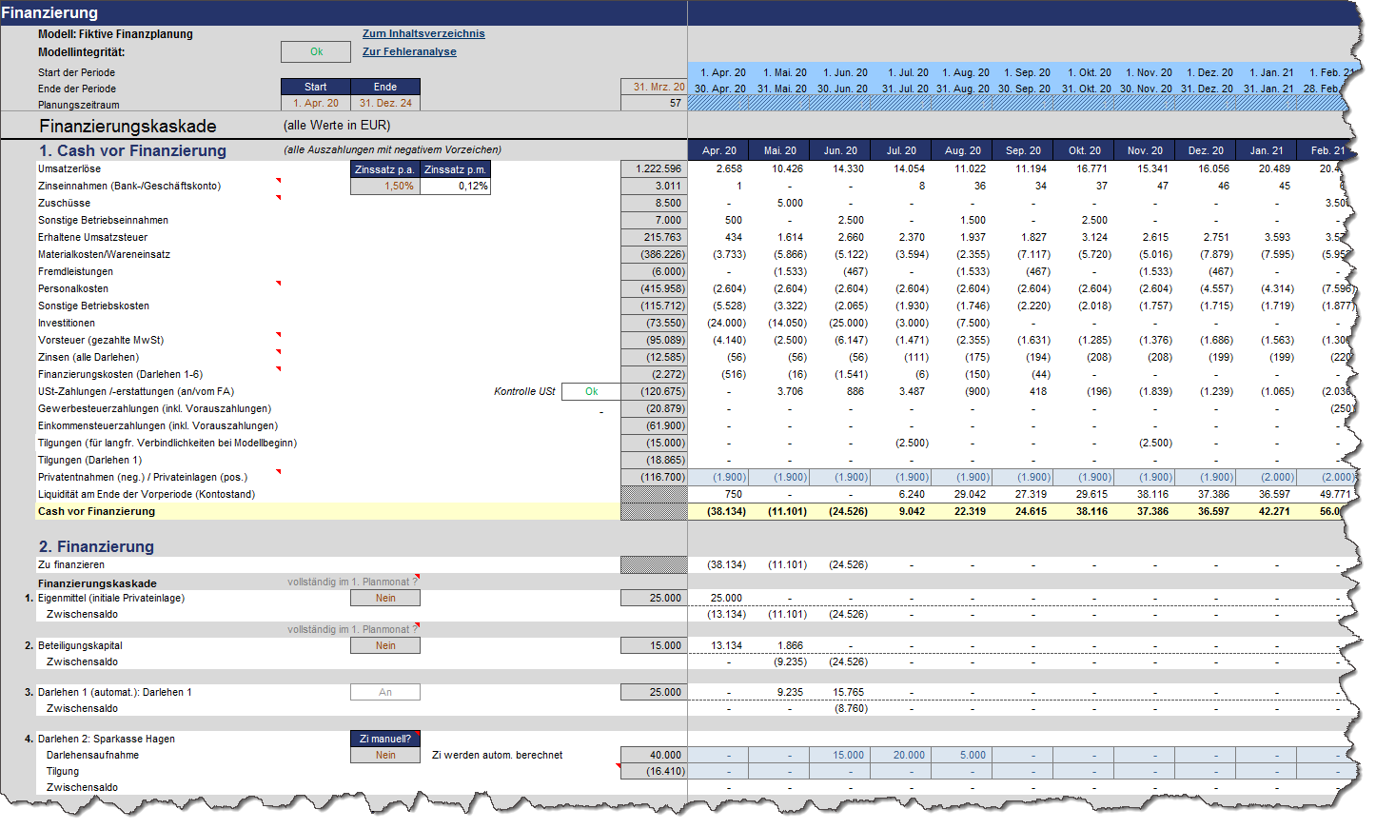Click the red comment marker beside Zuschüsse
This screenshot has height=829, width=1376.
tap(278, 197)
